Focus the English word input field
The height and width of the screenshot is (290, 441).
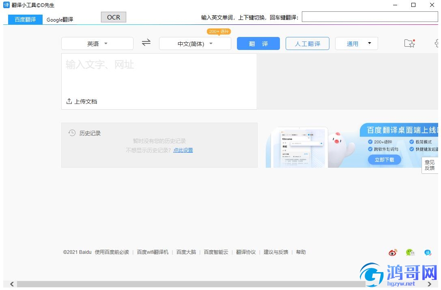[x=370, y=17]
